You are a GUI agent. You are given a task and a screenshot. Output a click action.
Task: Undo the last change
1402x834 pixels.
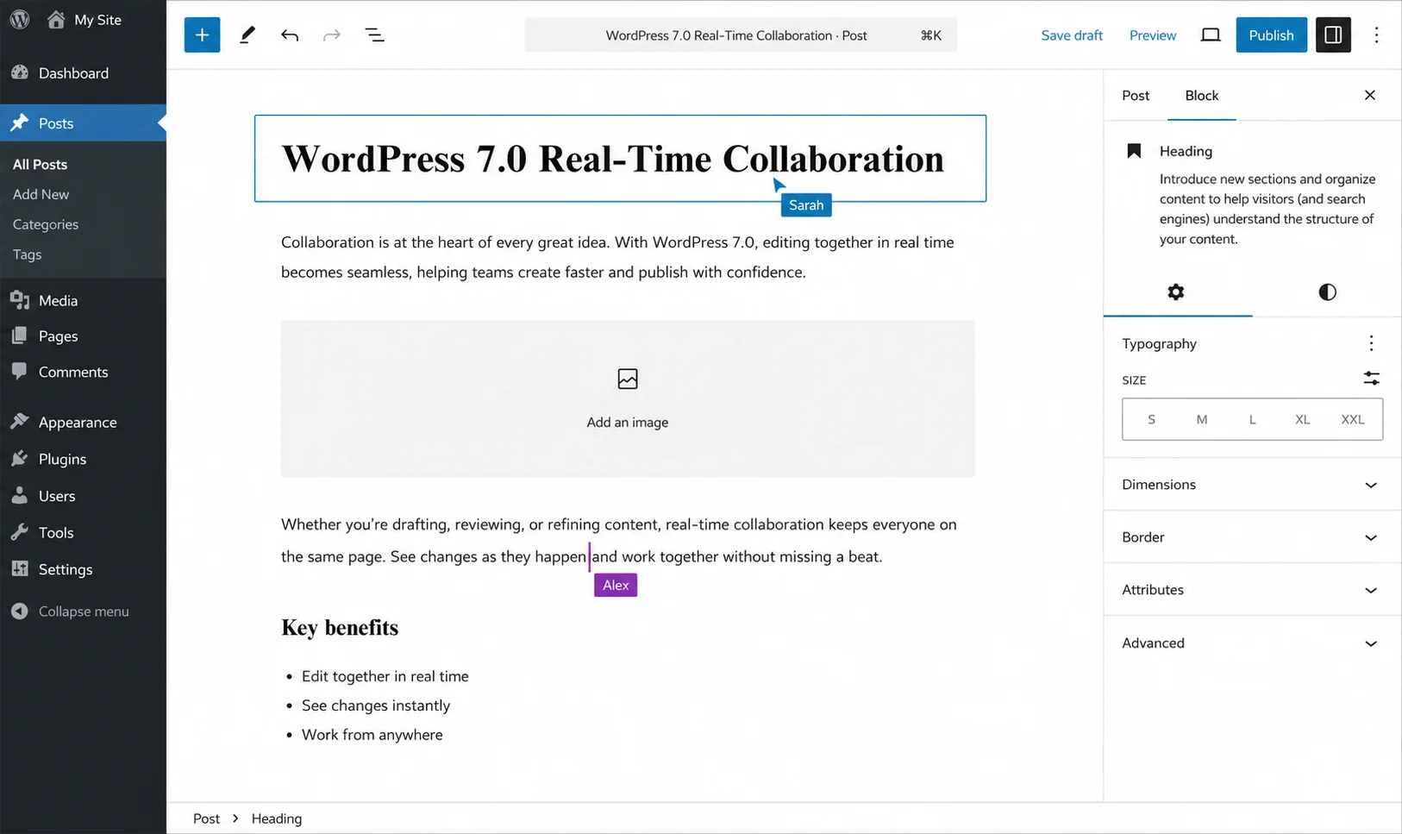(290, 35)
